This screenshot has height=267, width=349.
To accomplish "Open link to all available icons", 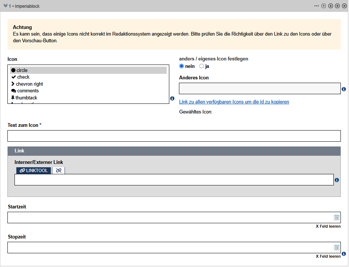I will tap(234, 102).
